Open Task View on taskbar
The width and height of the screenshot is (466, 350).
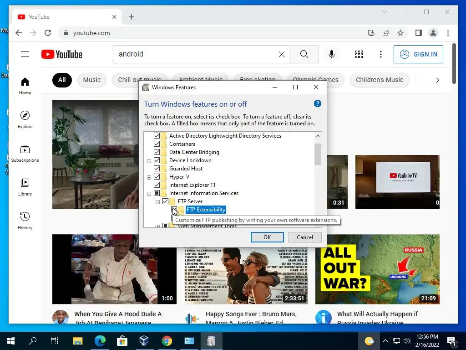(x=55, y=341)
